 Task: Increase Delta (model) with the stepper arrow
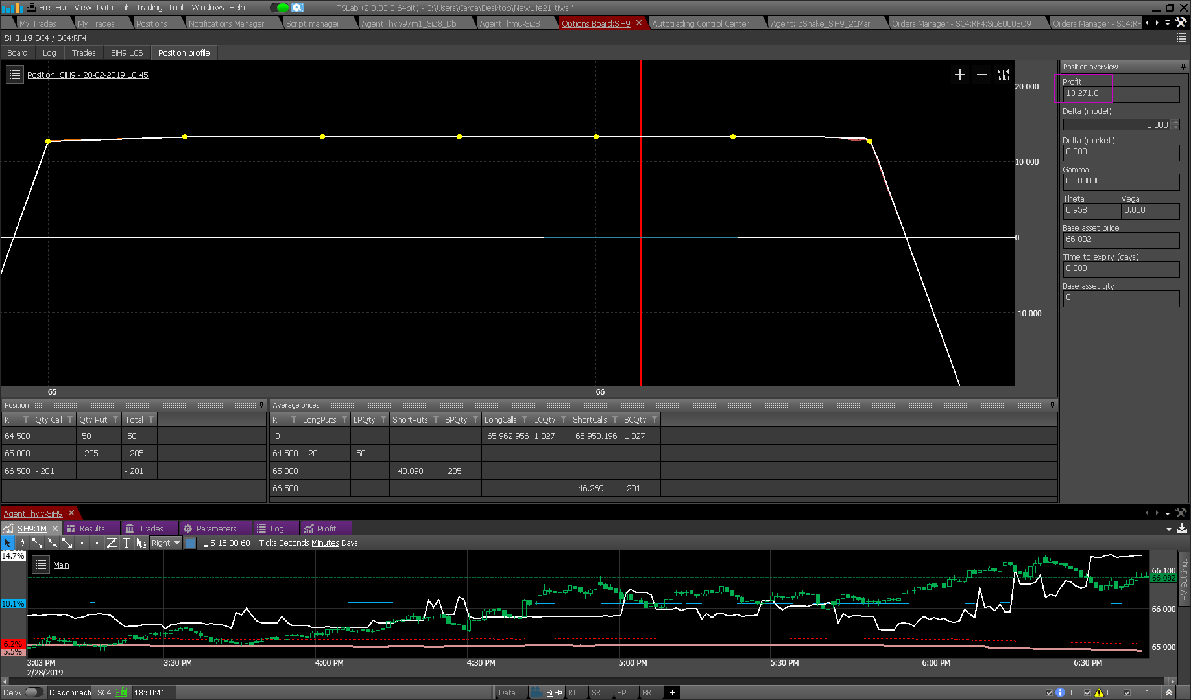1175,122
